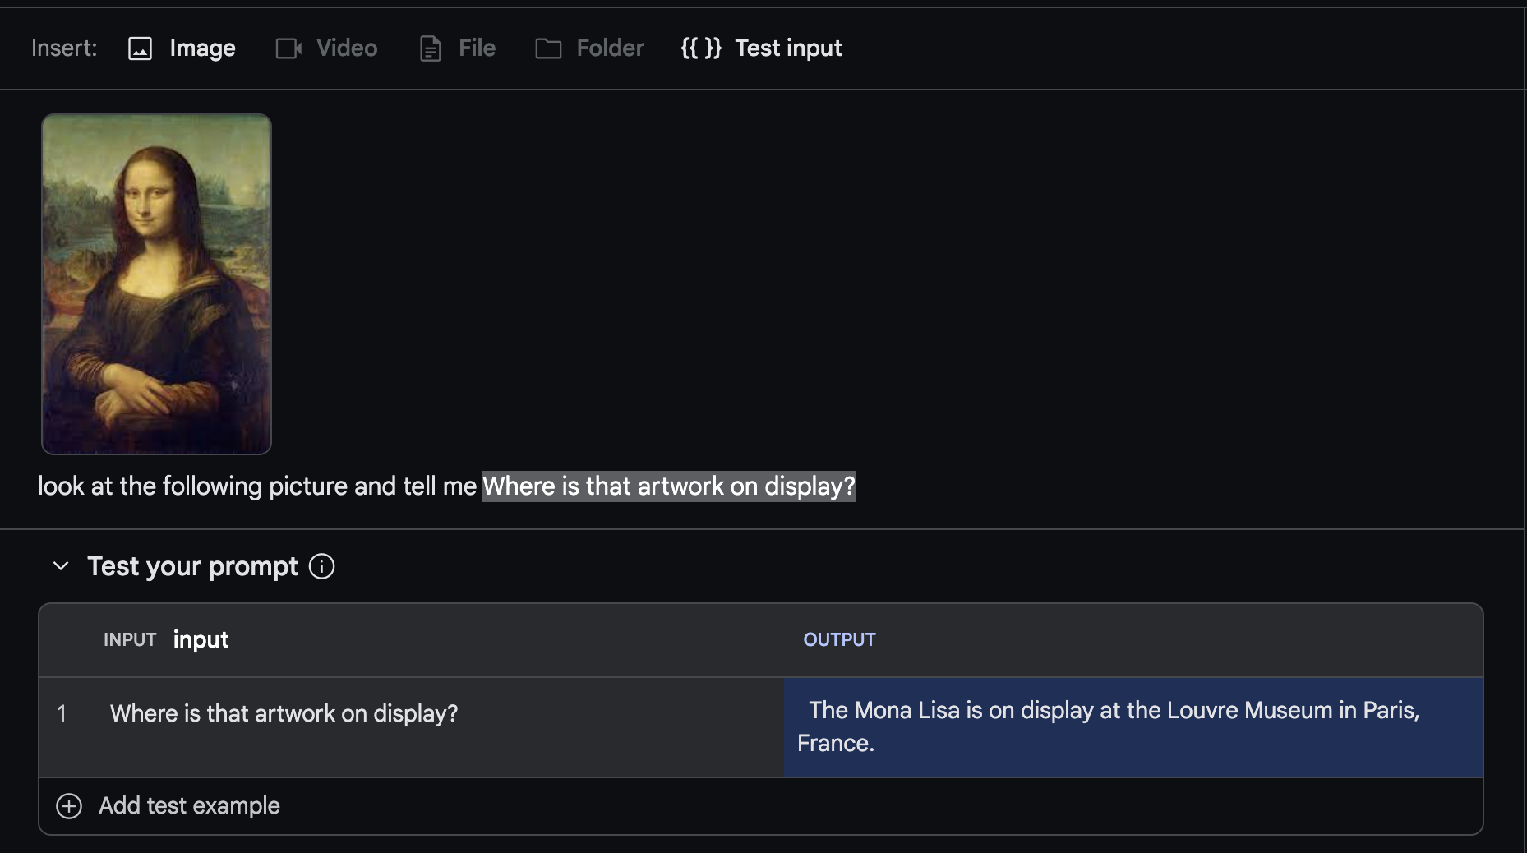
Task: Click the Folder insert icon
Action: [548, 48]
